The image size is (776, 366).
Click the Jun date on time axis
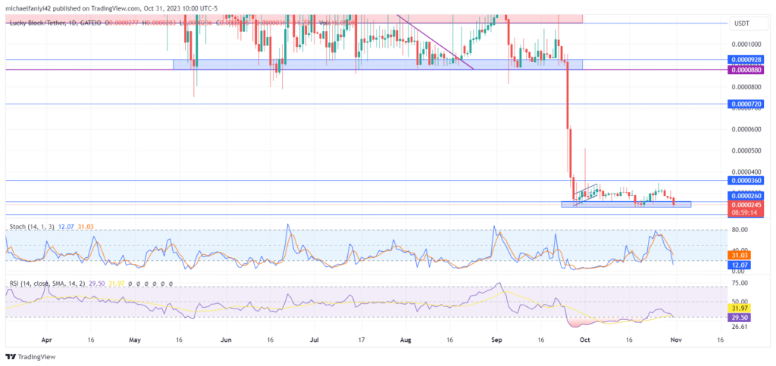[x=226, y=340]
